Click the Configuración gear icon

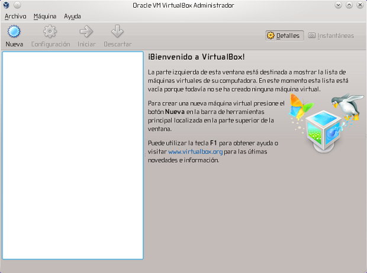coord(50,31)
